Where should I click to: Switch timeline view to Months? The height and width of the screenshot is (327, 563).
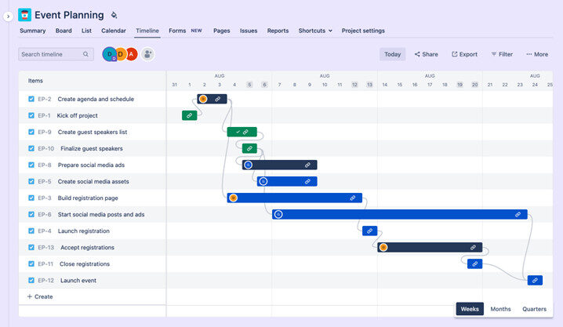click(500, 309)
